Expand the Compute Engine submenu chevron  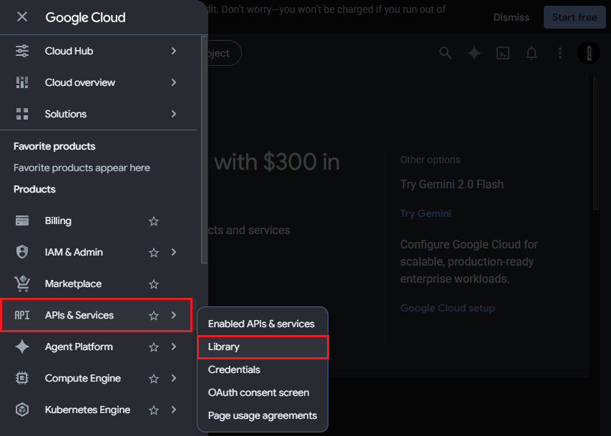[x=174, y=378]
